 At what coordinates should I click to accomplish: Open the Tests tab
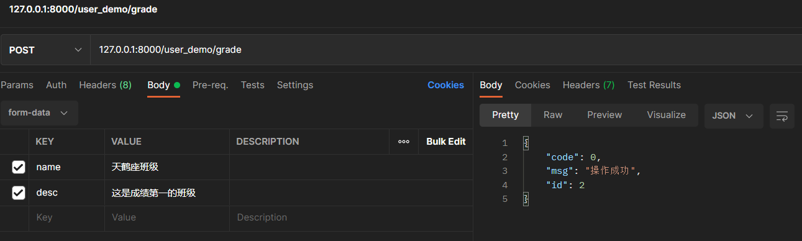253,85
